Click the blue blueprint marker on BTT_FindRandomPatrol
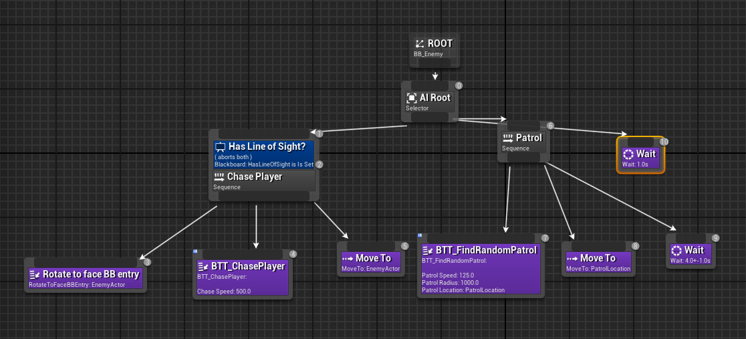746x339 pixels. (420, 235)
